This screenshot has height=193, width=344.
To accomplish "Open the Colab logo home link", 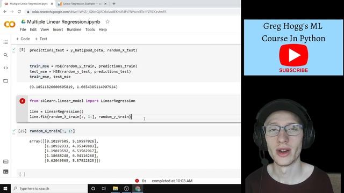I will coord(10,24).
